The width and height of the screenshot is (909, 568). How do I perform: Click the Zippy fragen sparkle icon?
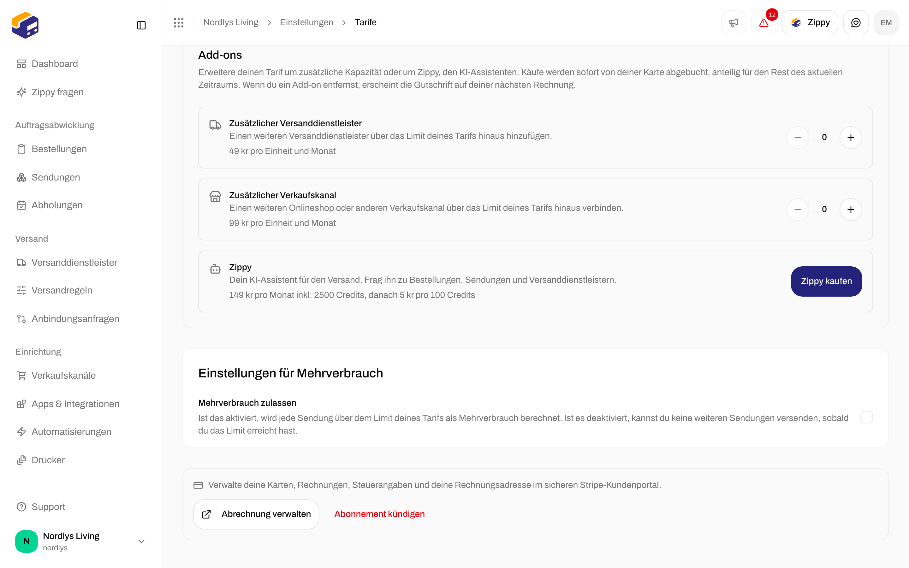21,92
